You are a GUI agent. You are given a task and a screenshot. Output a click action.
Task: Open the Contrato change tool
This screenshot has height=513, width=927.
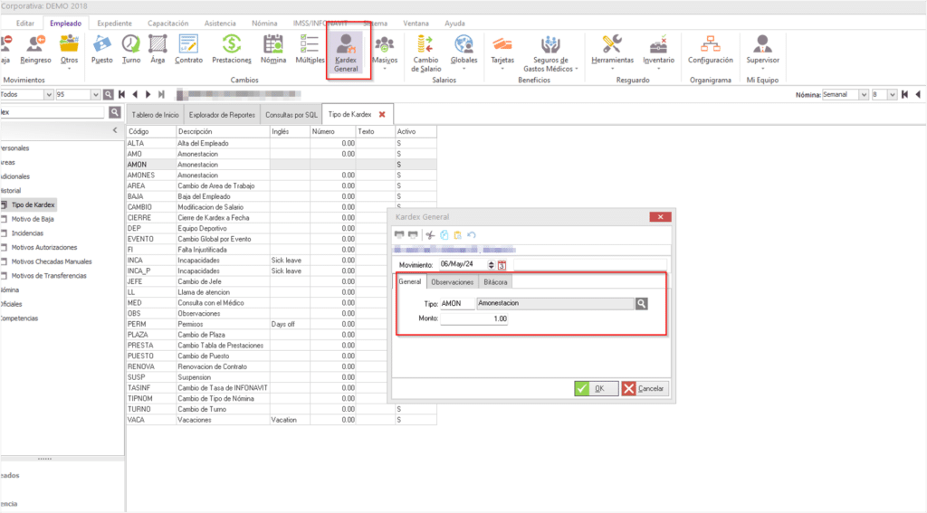tap(188, 49)
